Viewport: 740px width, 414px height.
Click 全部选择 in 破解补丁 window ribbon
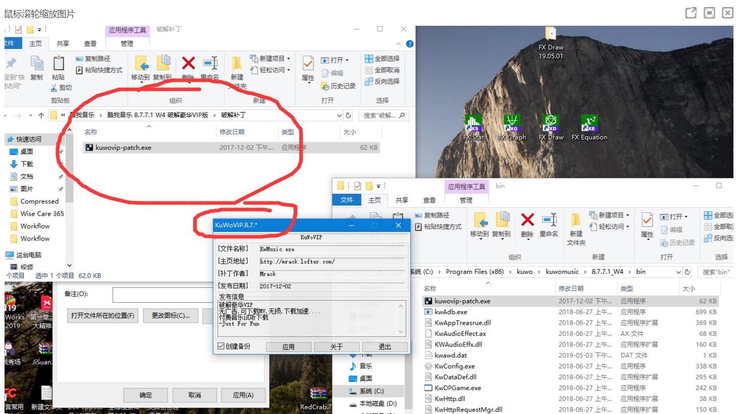click(x=382, y=59)
